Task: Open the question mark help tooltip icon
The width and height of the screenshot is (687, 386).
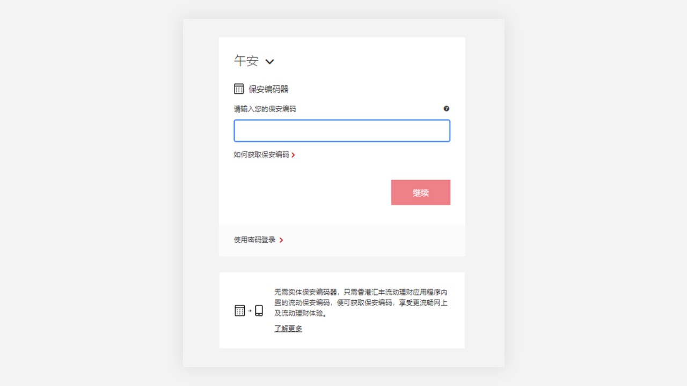Action: (447, 108)
